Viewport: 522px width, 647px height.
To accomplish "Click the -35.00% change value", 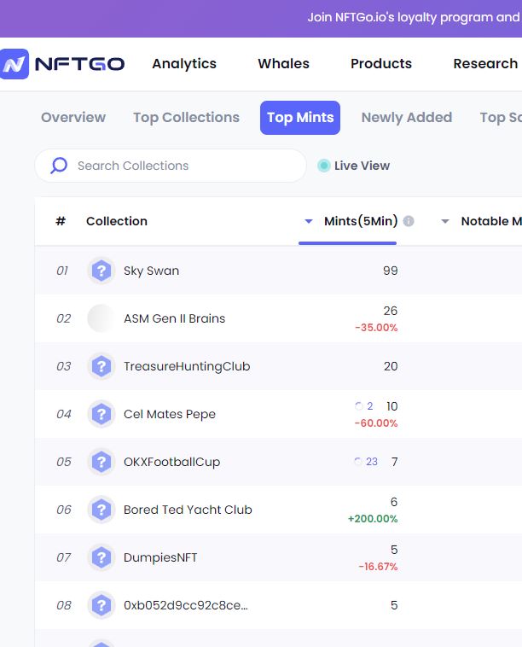I will click(x=376, y=328).
